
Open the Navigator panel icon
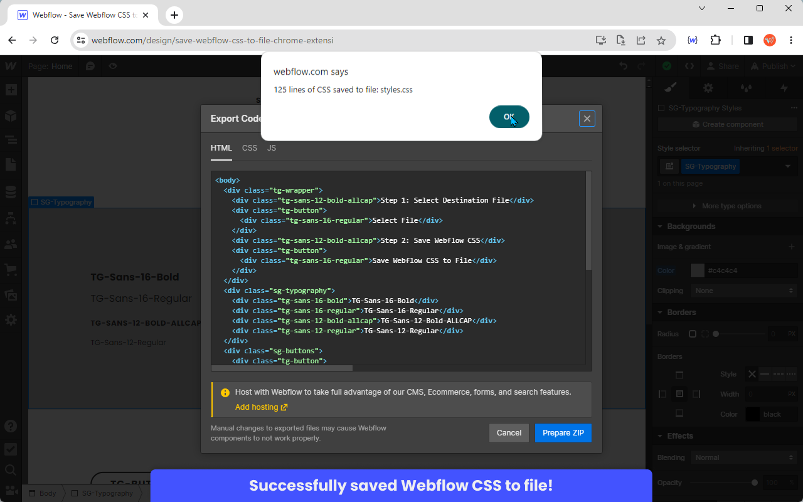[x=11, y=140]
